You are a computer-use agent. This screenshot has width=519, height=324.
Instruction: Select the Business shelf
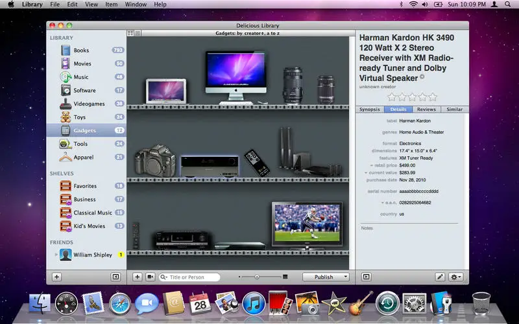pyautogui.click(x=86, y=200)
